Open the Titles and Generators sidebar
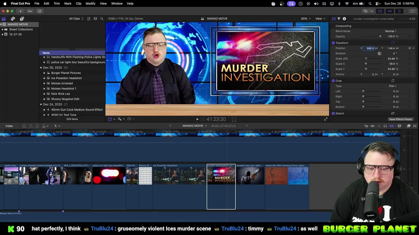 point(22,19)
